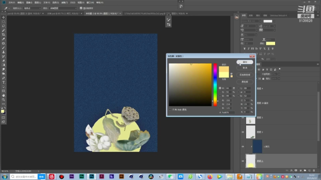The height and width of the screenshot is (180, 321).
Task: Select the Dodge tool
Action: (x=4, y=74)
